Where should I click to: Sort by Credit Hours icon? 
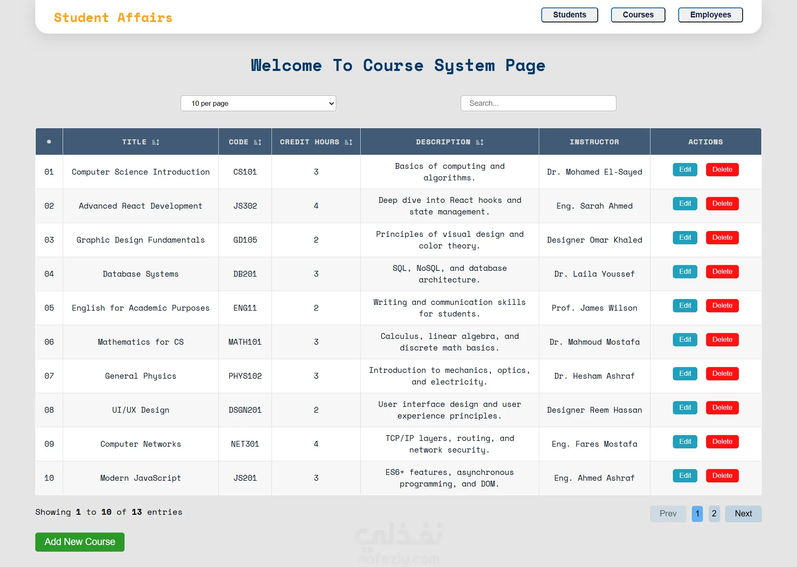pos(348,142)
